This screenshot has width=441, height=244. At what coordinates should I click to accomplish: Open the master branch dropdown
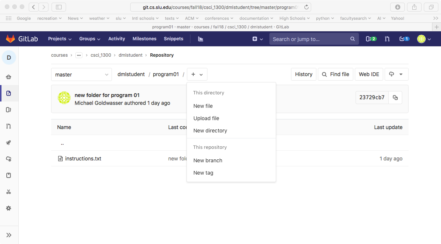click(81, 75)
